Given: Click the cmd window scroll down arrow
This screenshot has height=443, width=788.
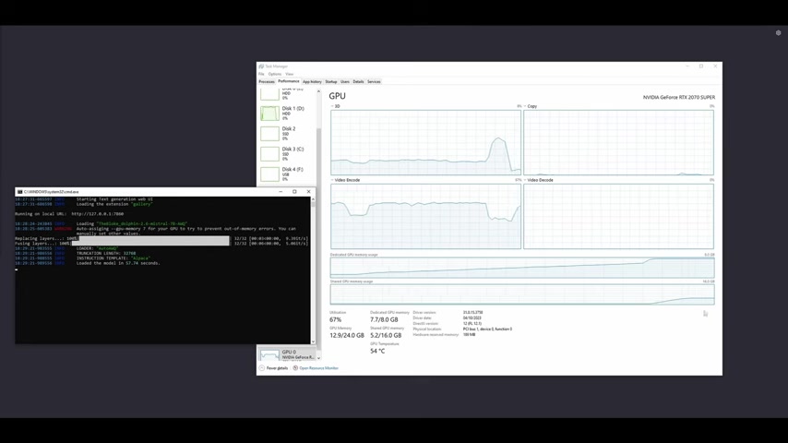Looking at the screenshot, I should click(313, 341).
